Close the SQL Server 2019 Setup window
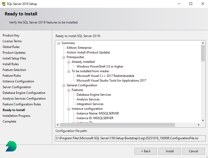The image size is (208, 158). [203, 4]
